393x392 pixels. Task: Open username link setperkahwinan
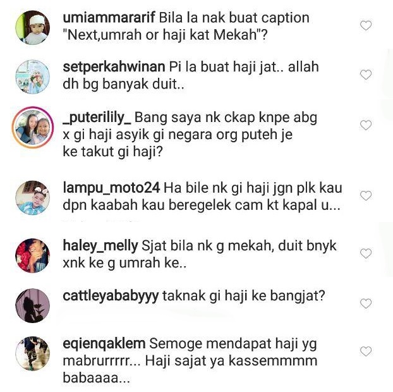click(x=114, y=67)
